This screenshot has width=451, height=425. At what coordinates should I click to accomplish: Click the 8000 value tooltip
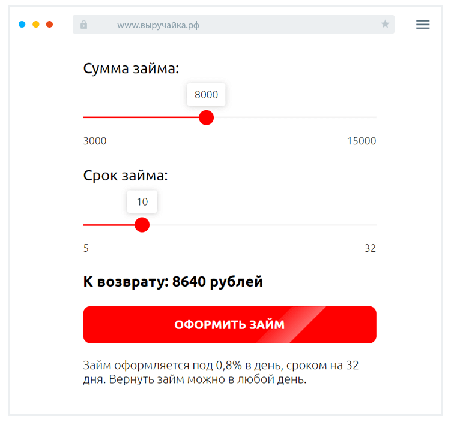[206, 95]
